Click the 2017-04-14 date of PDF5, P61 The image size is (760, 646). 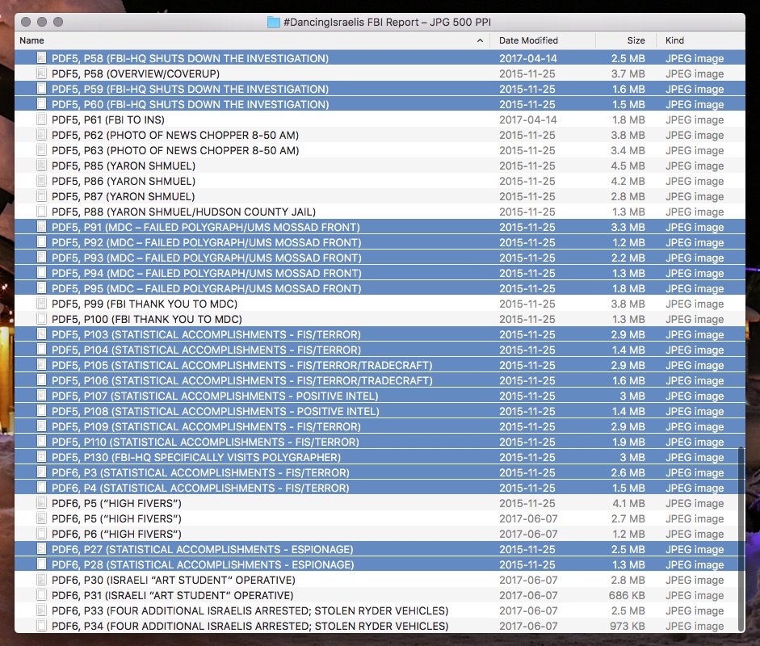click(x=528, y=120)
